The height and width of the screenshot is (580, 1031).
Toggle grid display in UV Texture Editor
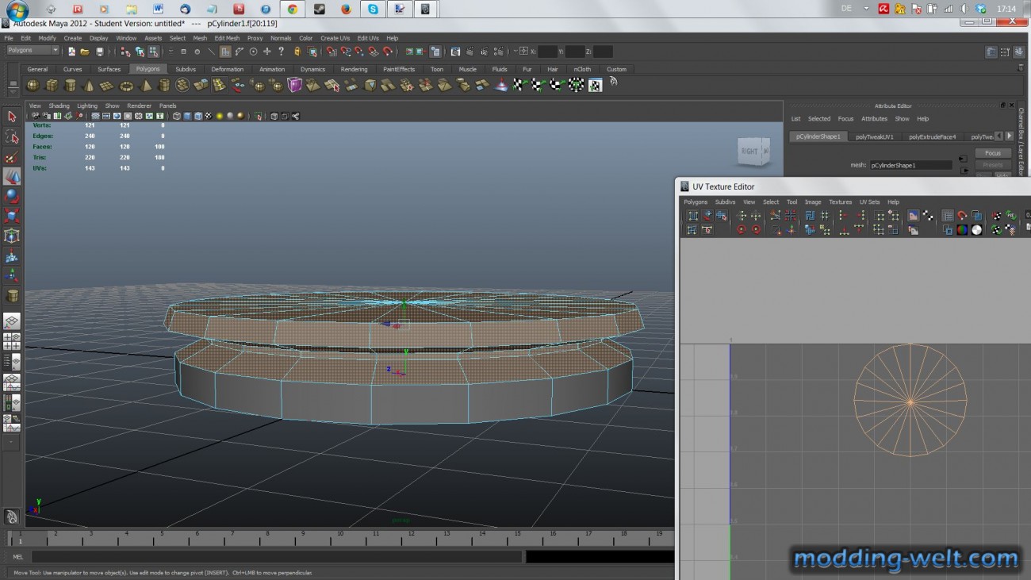click(x=948, y=216)
